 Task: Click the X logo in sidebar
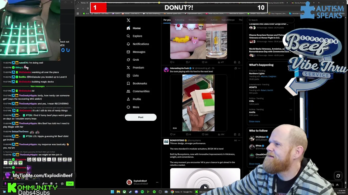click(x=128, y=20)
